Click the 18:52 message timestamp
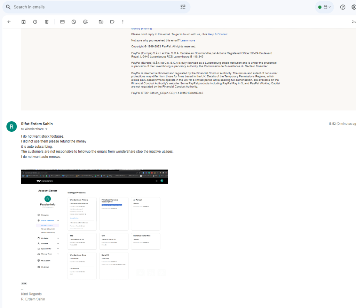The height and width of the screenshot is (308, 356). [x=342, y=124]
